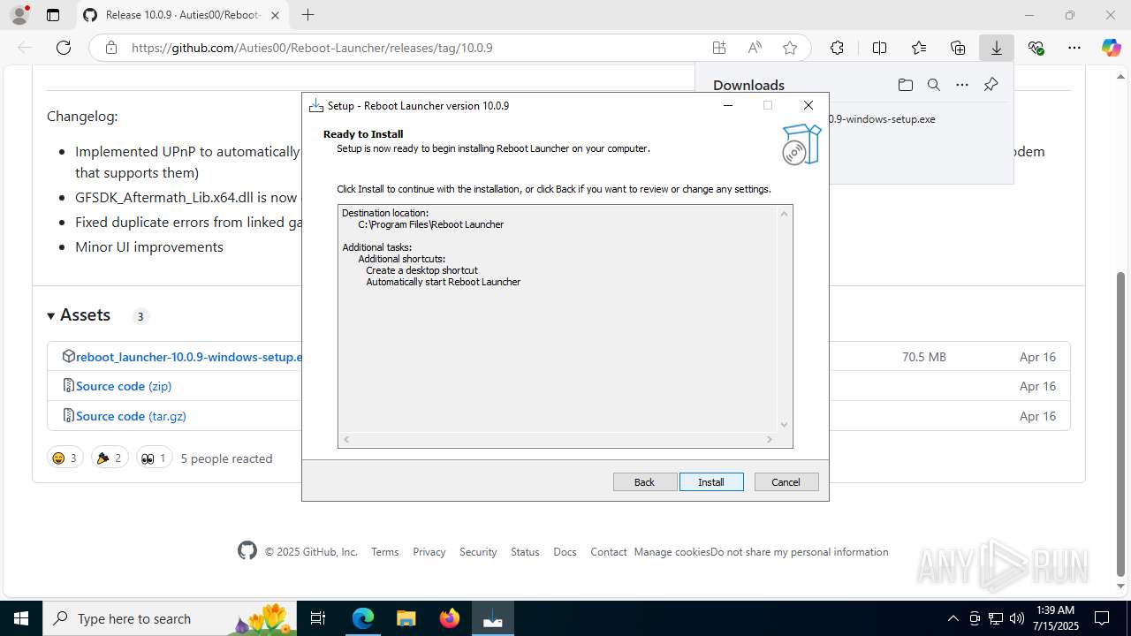Click the scroll down arrow in summary box

784,425
